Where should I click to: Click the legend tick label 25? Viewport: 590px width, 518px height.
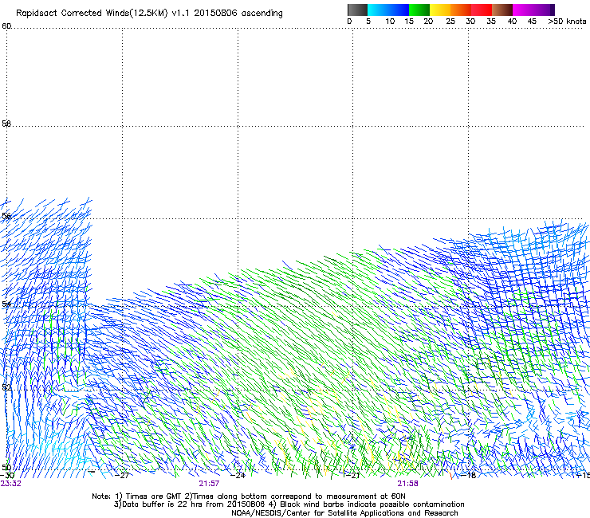coord(450,22)
